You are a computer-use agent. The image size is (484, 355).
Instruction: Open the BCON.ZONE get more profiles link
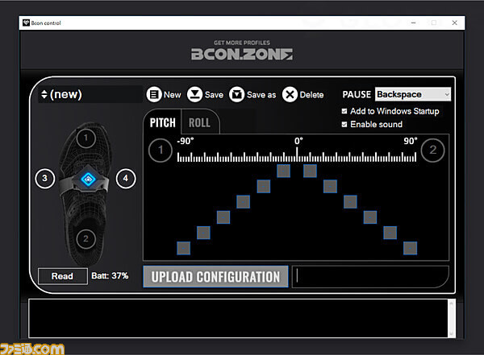click(x=242, y=51)
